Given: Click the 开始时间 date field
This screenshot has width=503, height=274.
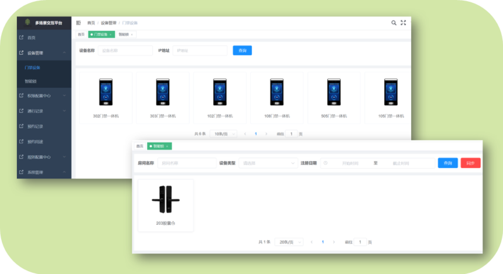Looking at the screenshot, I should (x=350, y=163).
